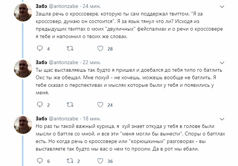Like the tweet with 28 likes
The width and height of the screenshot is (238, 166).
pos(100,49)
